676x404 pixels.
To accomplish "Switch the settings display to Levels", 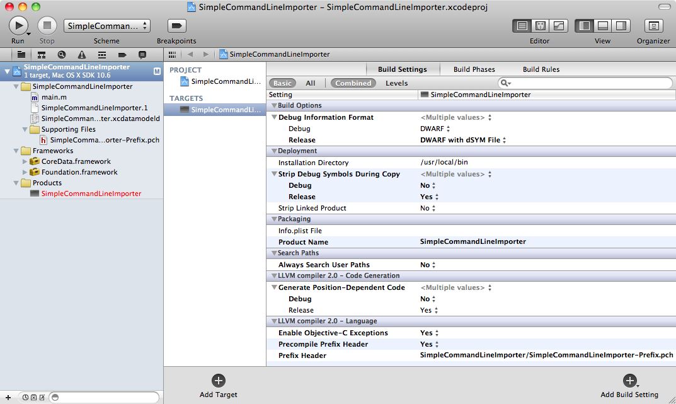I will coord(396,83).
